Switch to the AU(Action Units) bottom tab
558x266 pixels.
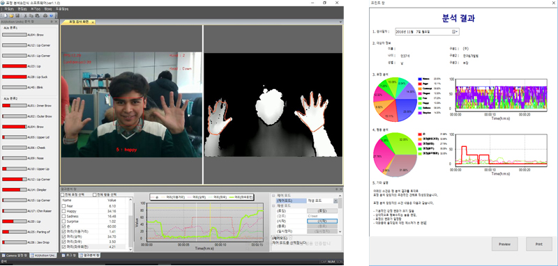[x=43, y=256]
